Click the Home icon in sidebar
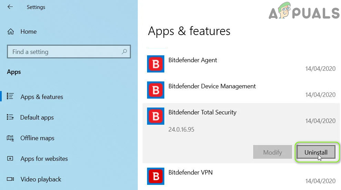Viewport: 341px width, 190px height. [11, 32]
